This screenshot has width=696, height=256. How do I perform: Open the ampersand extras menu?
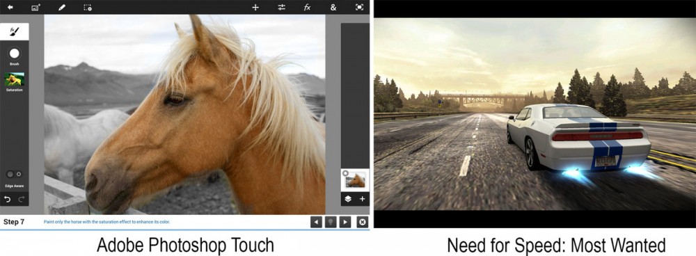(x=333, y=7)
